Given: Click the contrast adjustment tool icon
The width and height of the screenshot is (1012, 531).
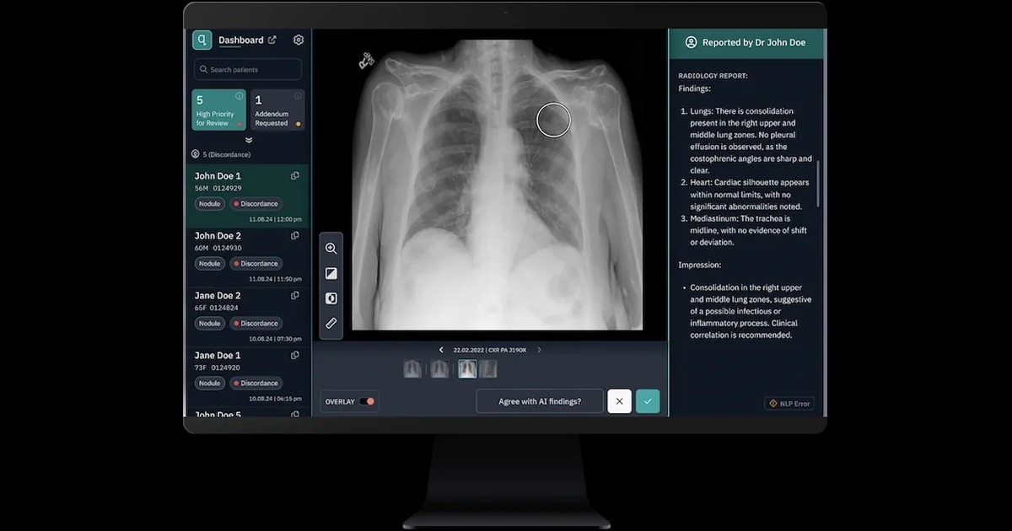Looking at the screenshot, I should pos(331,274).
